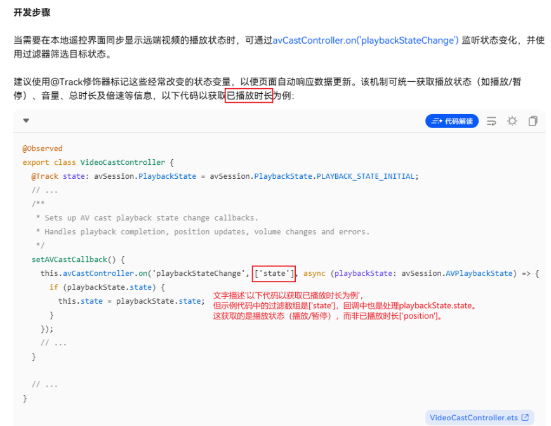
Task: Click the async keyword in the callback
Action: point(314,273)
